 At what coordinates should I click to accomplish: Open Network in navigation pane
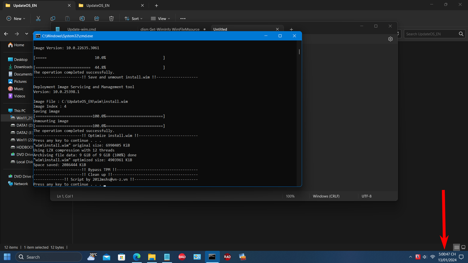pos(18,184)
